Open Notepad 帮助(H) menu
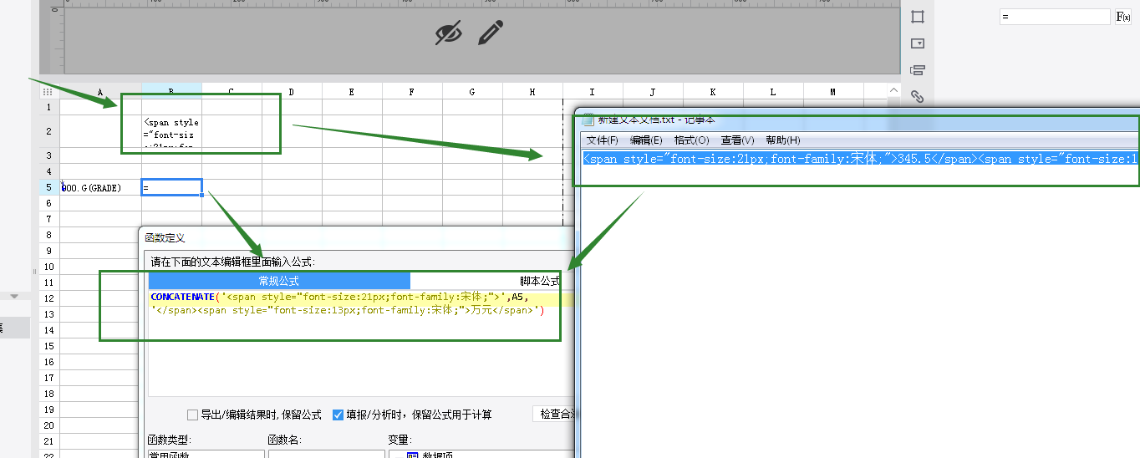This screenshot has width=1140, height=458. (783, 140)
